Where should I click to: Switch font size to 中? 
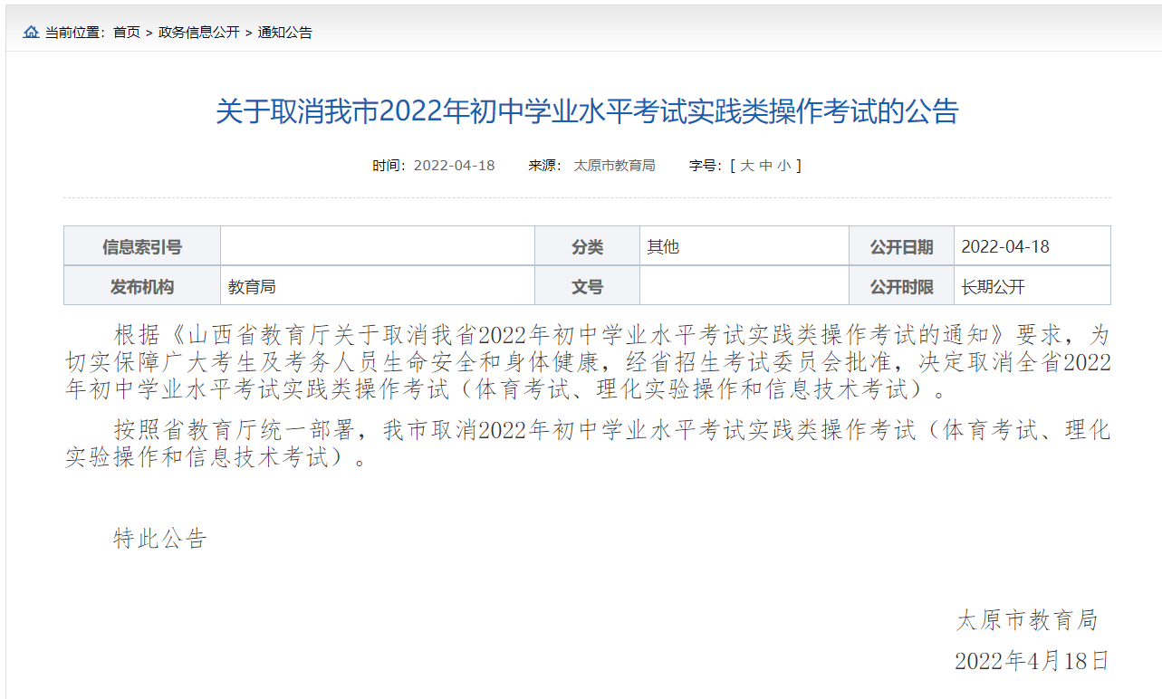(765, 166)
